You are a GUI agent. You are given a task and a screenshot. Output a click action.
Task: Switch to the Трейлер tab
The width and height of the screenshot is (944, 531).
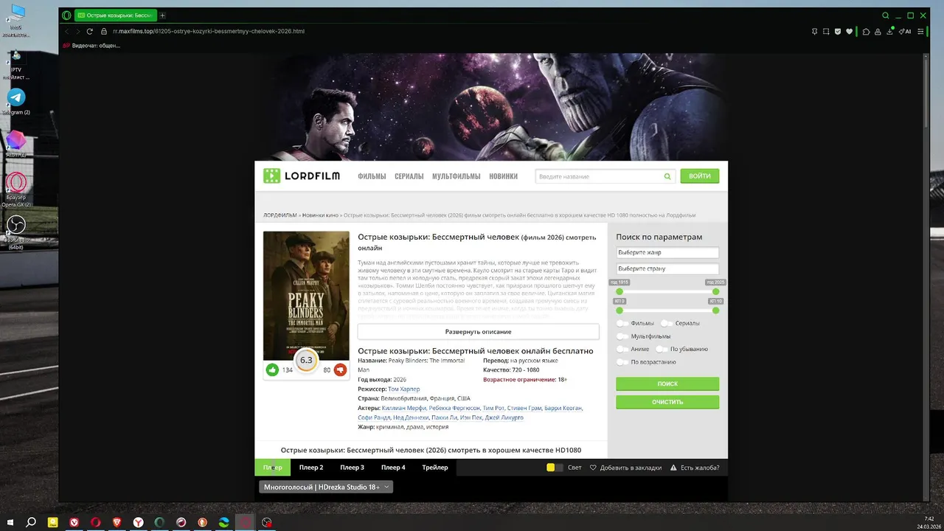click(435, 468)
